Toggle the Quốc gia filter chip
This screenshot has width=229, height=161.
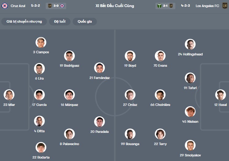click(x=85, y=21)
